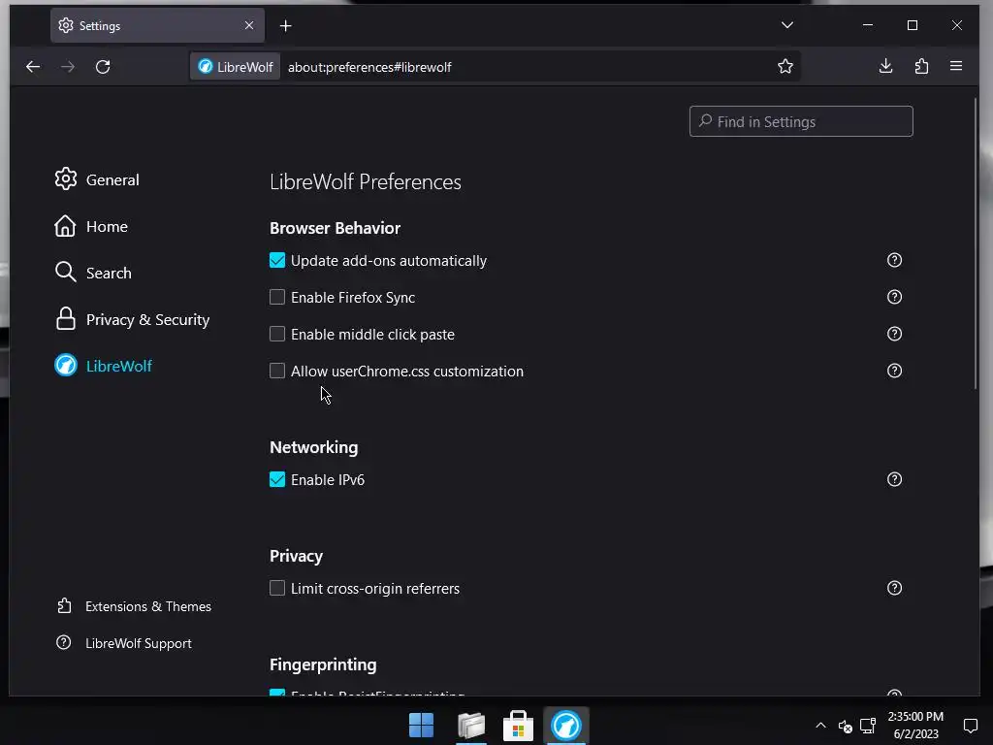
Task: Open a new tab with plus button
Action: point(286,26)
